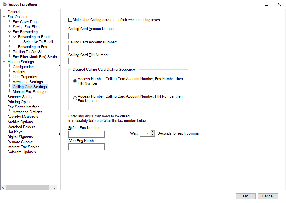Image resolution: width=286 pixels, height=203 pixels.
Task: Increase the Wait seconds spinner value
Action: point(153,132)
